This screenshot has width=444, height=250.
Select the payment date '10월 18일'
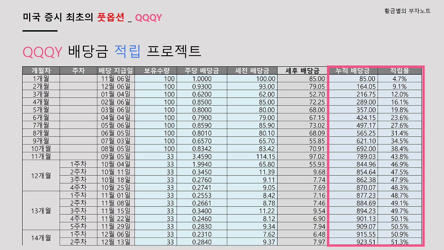116,180
